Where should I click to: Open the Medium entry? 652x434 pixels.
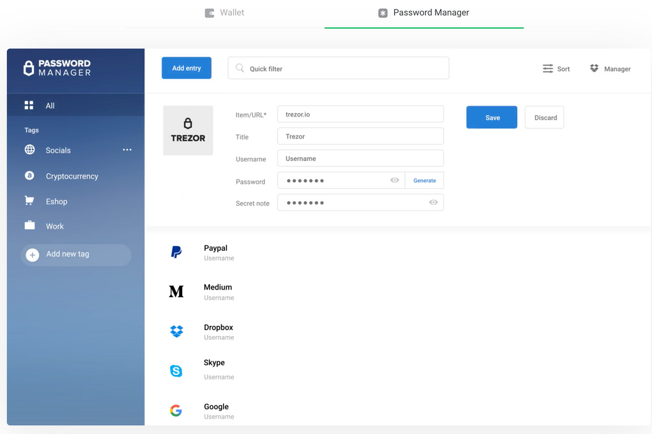[x=218, y=287]
